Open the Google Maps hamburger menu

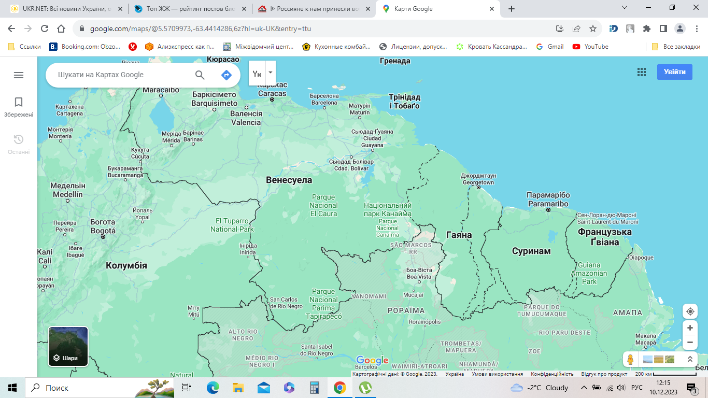pyautogui.click(x=19, y=75)
